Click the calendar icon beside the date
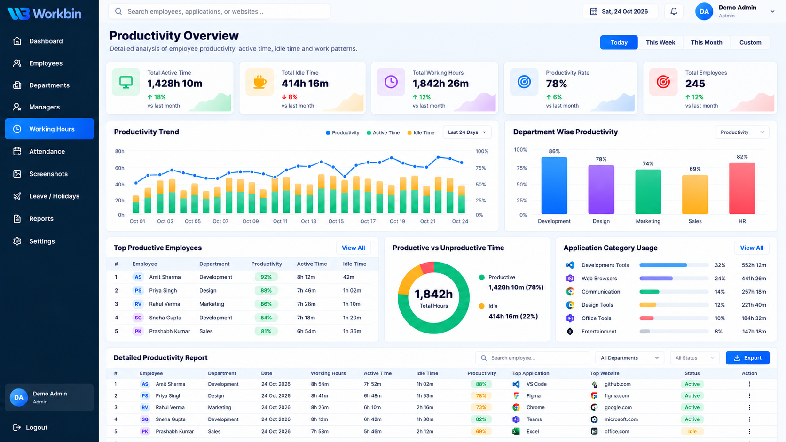Image resolution: width=786 pixels, height=442 pixels. coord(594,11)
